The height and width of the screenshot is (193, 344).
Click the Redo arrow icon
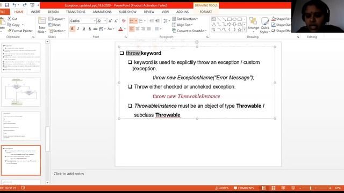click(x=25, y=5)
